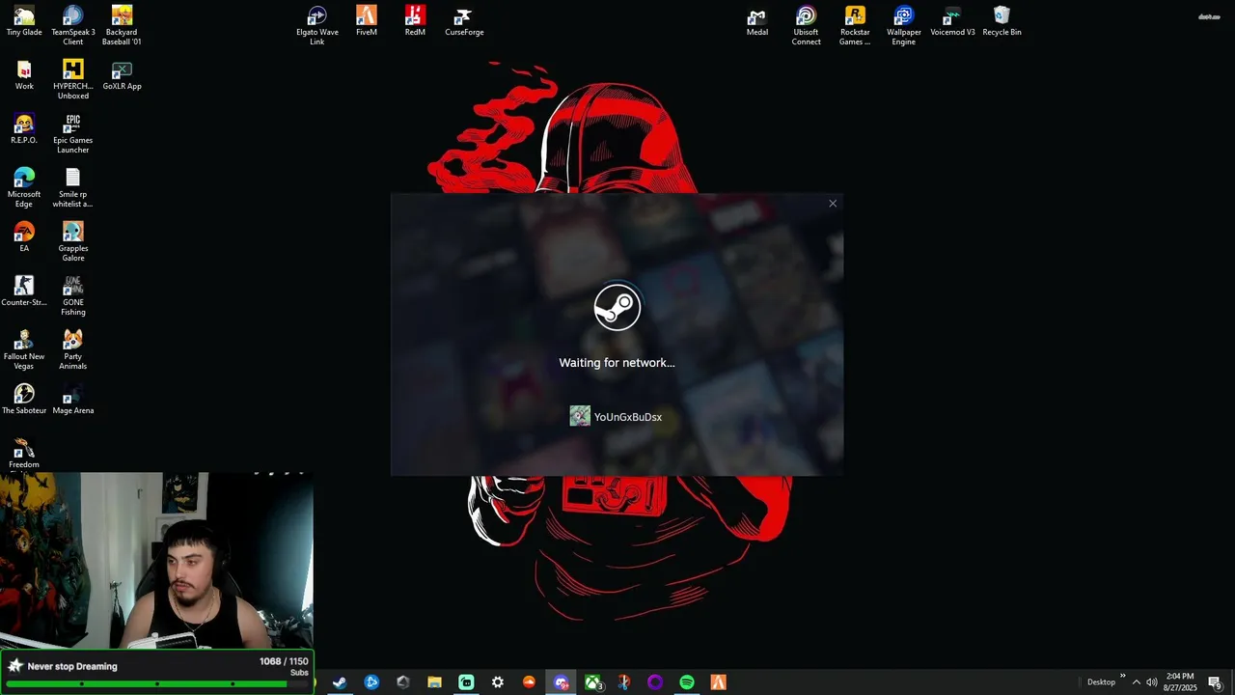Click the Desktop toolbar label
The image size is (1235, 695).
pyautogui.click(x=1101, y=682)
